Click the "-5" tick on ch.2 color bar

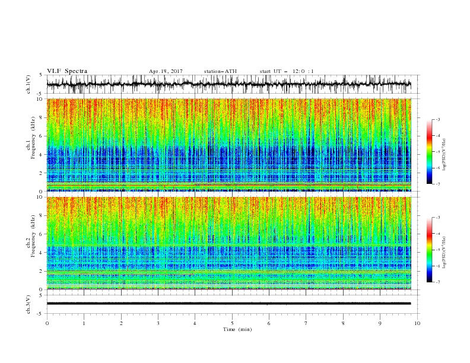[437, 250]
